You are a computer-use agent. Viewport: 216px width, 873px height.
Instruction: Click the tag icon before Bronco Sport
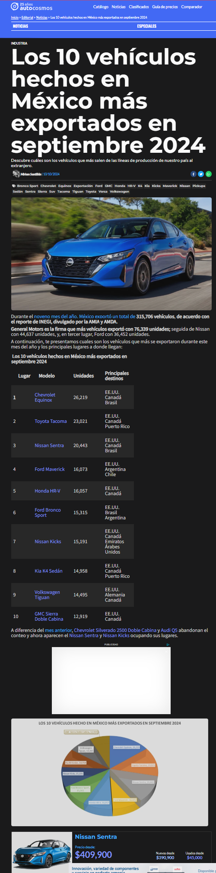(x=14, y=186)
